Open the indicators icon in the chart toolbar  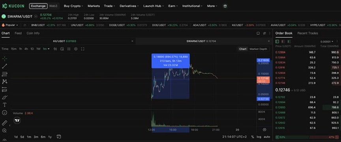(62, 49)
